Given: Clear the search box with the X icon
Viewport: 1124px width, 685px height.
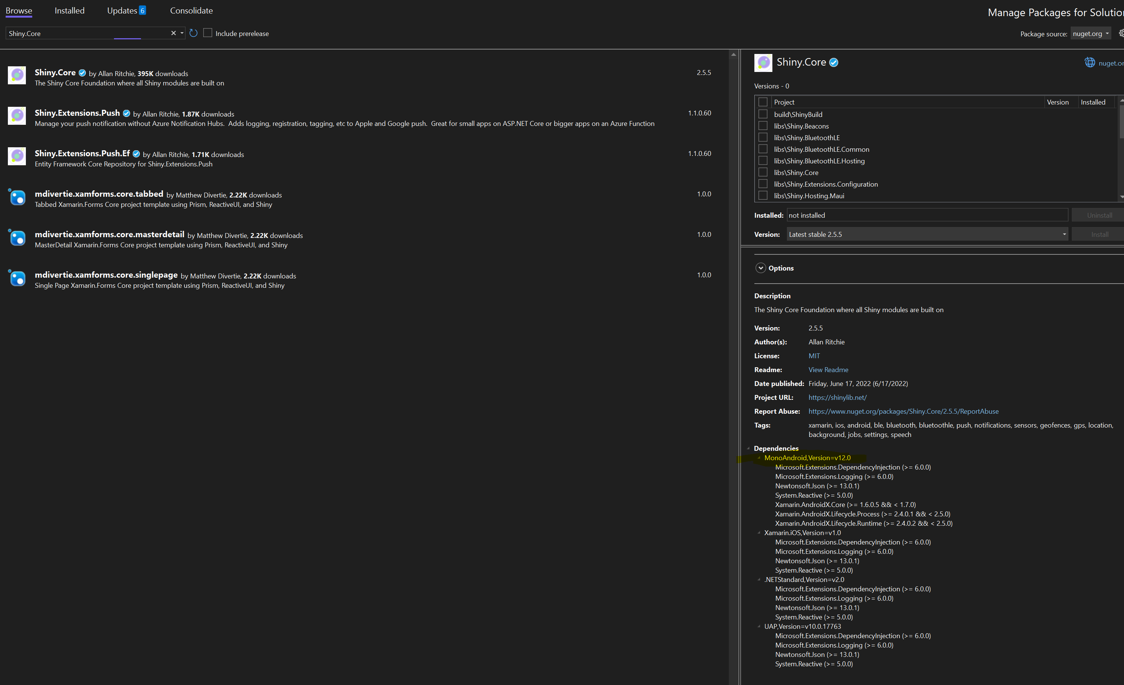Looking at the screenshot, I should pyautogui.click(x=173, y=33).
